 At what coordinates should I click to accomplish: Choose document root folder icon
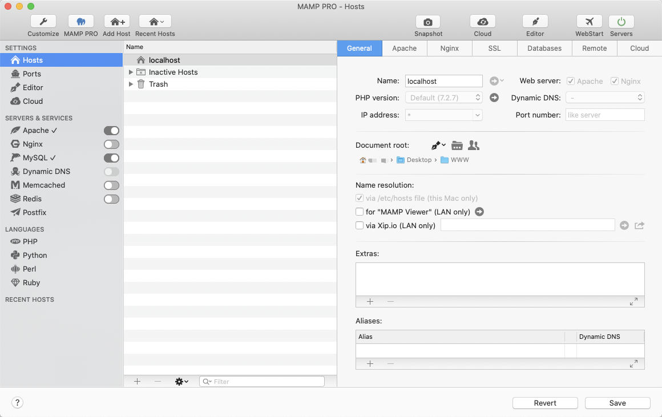pos(457,145)
